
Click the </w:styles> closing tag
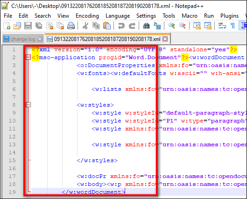pyautogui.click(x=97, y=160)
